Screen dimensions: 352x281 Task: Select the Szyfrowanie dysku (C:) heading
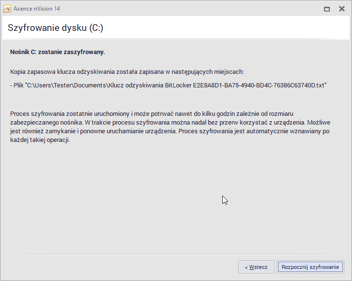tap(55, 28)
